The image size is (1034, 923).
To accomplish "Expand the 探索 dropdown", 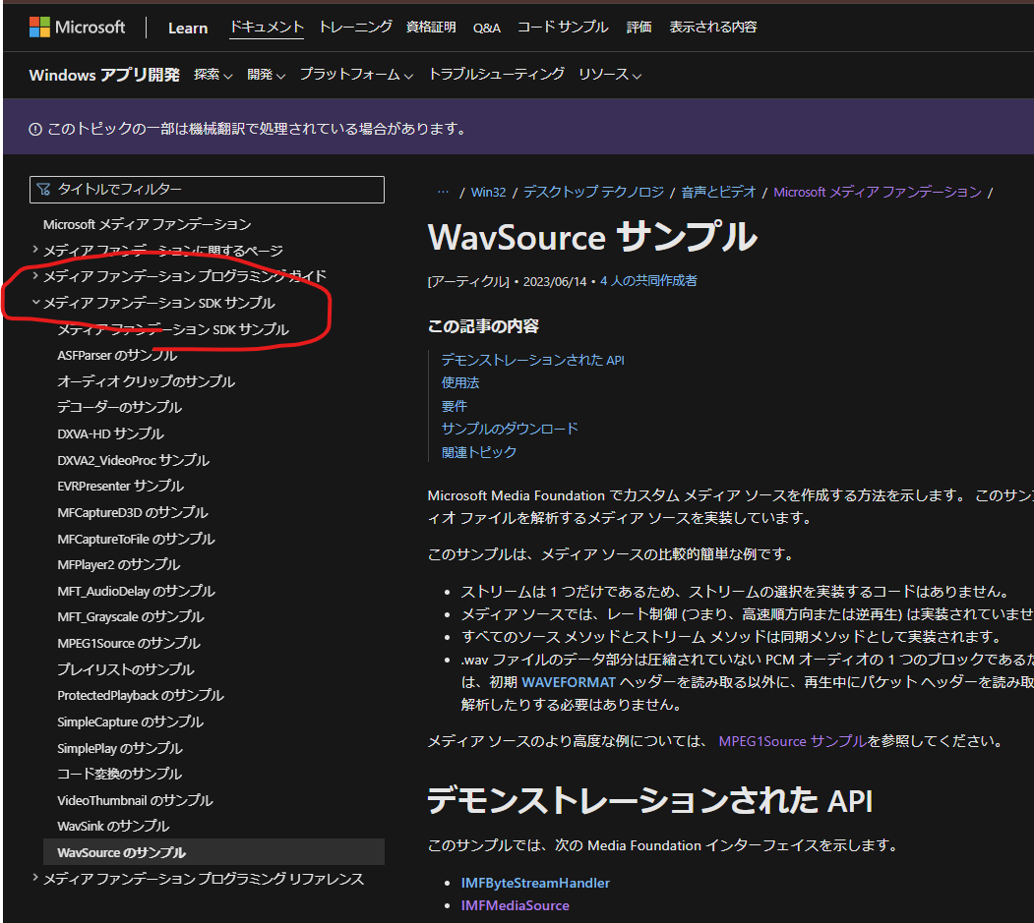I will (x=213, y=75).
